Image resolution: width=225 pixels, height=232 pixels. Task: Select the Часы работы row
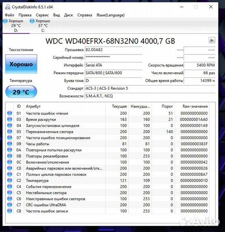tap(108, 143)
